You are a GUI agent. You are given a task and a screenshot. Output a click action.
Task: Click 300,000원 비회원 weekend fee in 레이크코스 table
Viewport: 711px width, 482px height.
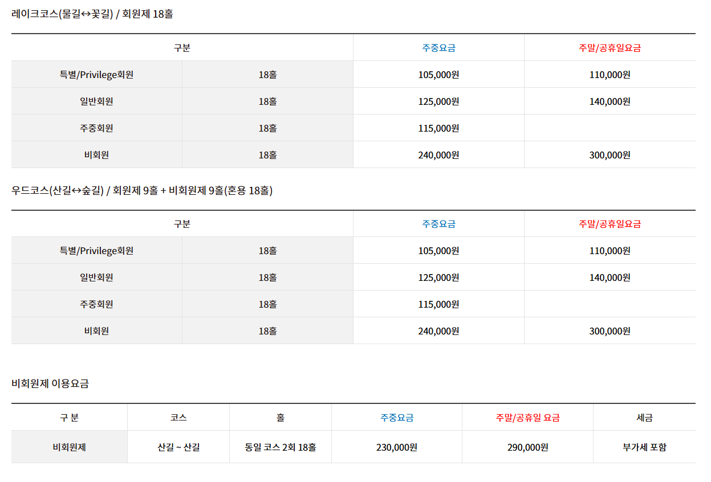click(610, 155)
